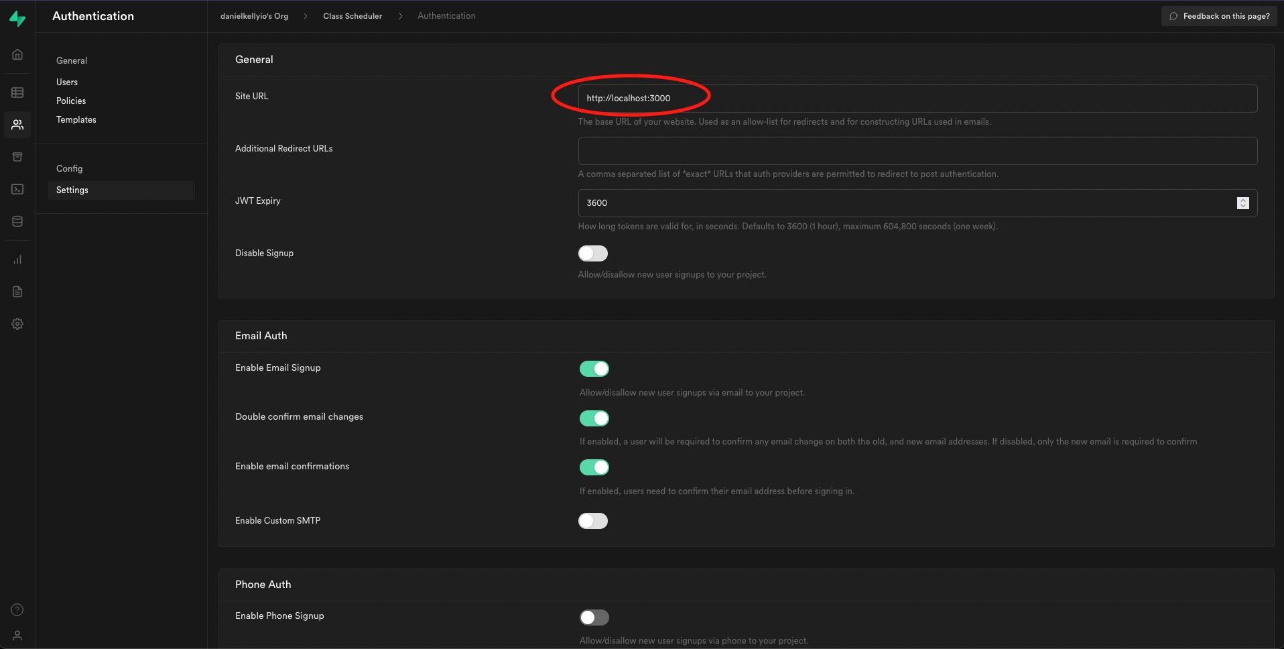1284x649 pixels.
Task: Turn off Enable Email Signup
Action: (x=594, y=369)
